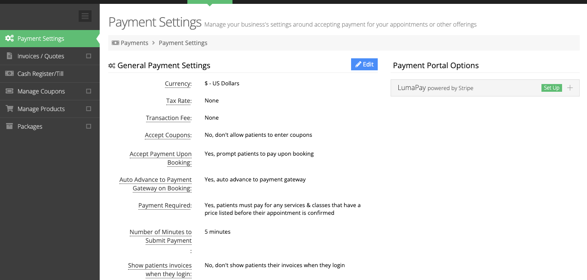Screen dimensions: 587x280
Task: Select the Packages icon in the sidebar
Action: coord(9,126)
